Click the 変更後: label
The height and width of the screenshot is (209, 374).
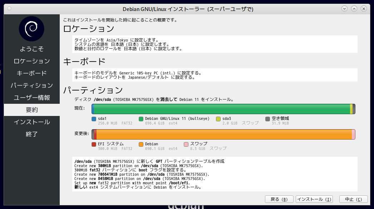(x=82, y=133)
